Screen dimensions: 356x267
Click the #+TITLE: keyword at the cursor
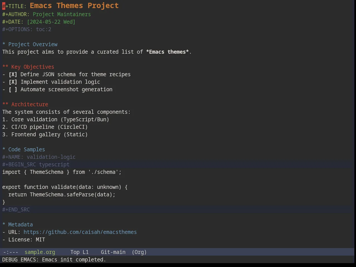point(14,6)
